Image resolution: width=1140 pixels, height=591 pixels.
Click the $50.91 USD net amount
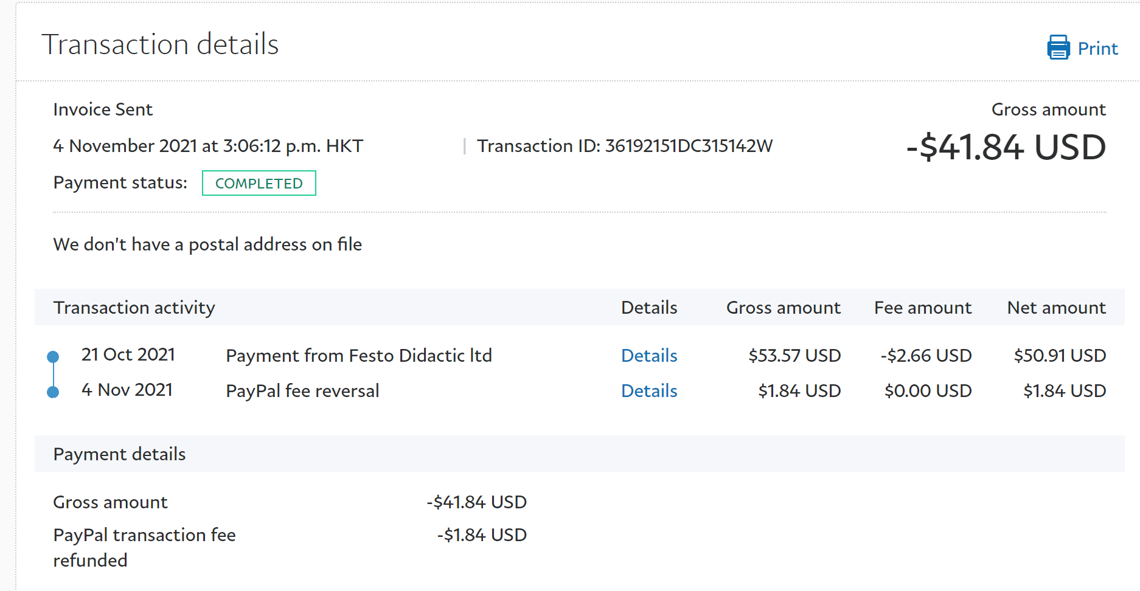1060,356
